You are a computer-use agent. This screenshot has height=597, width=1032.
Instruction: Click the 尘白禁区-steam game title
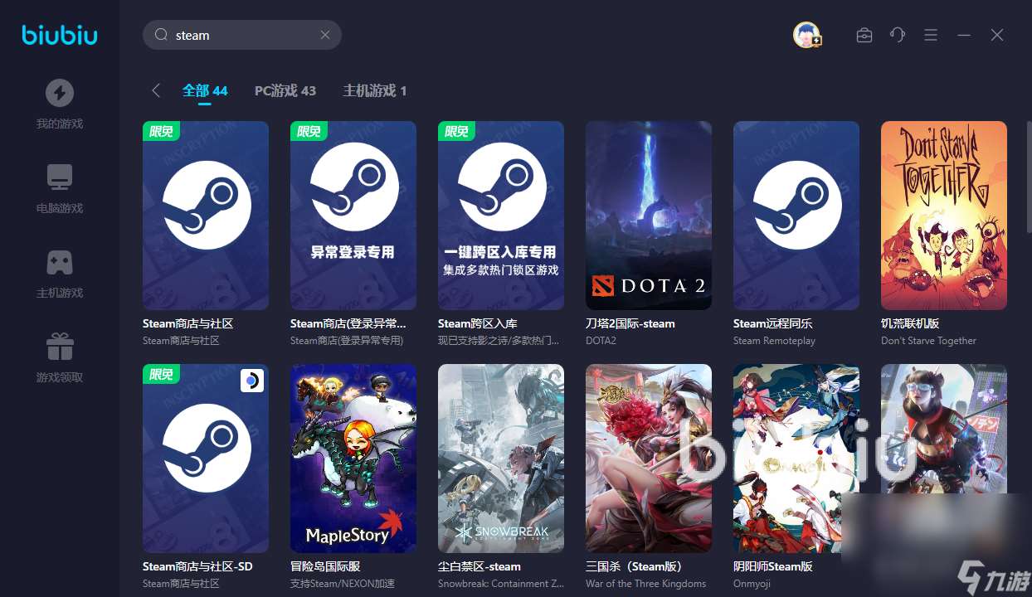479,566
